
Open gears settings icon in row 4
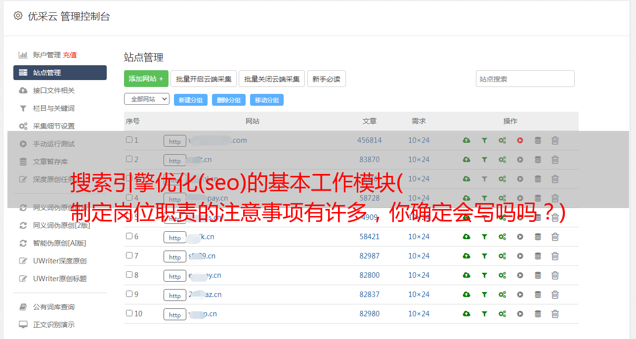tap(502, 198)
